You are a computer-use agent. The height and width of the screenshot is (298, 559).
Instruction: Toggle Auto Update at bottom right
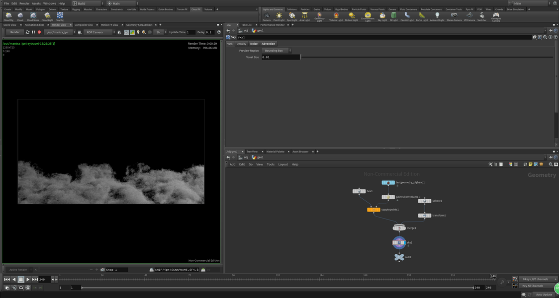(x=544, y=295)
